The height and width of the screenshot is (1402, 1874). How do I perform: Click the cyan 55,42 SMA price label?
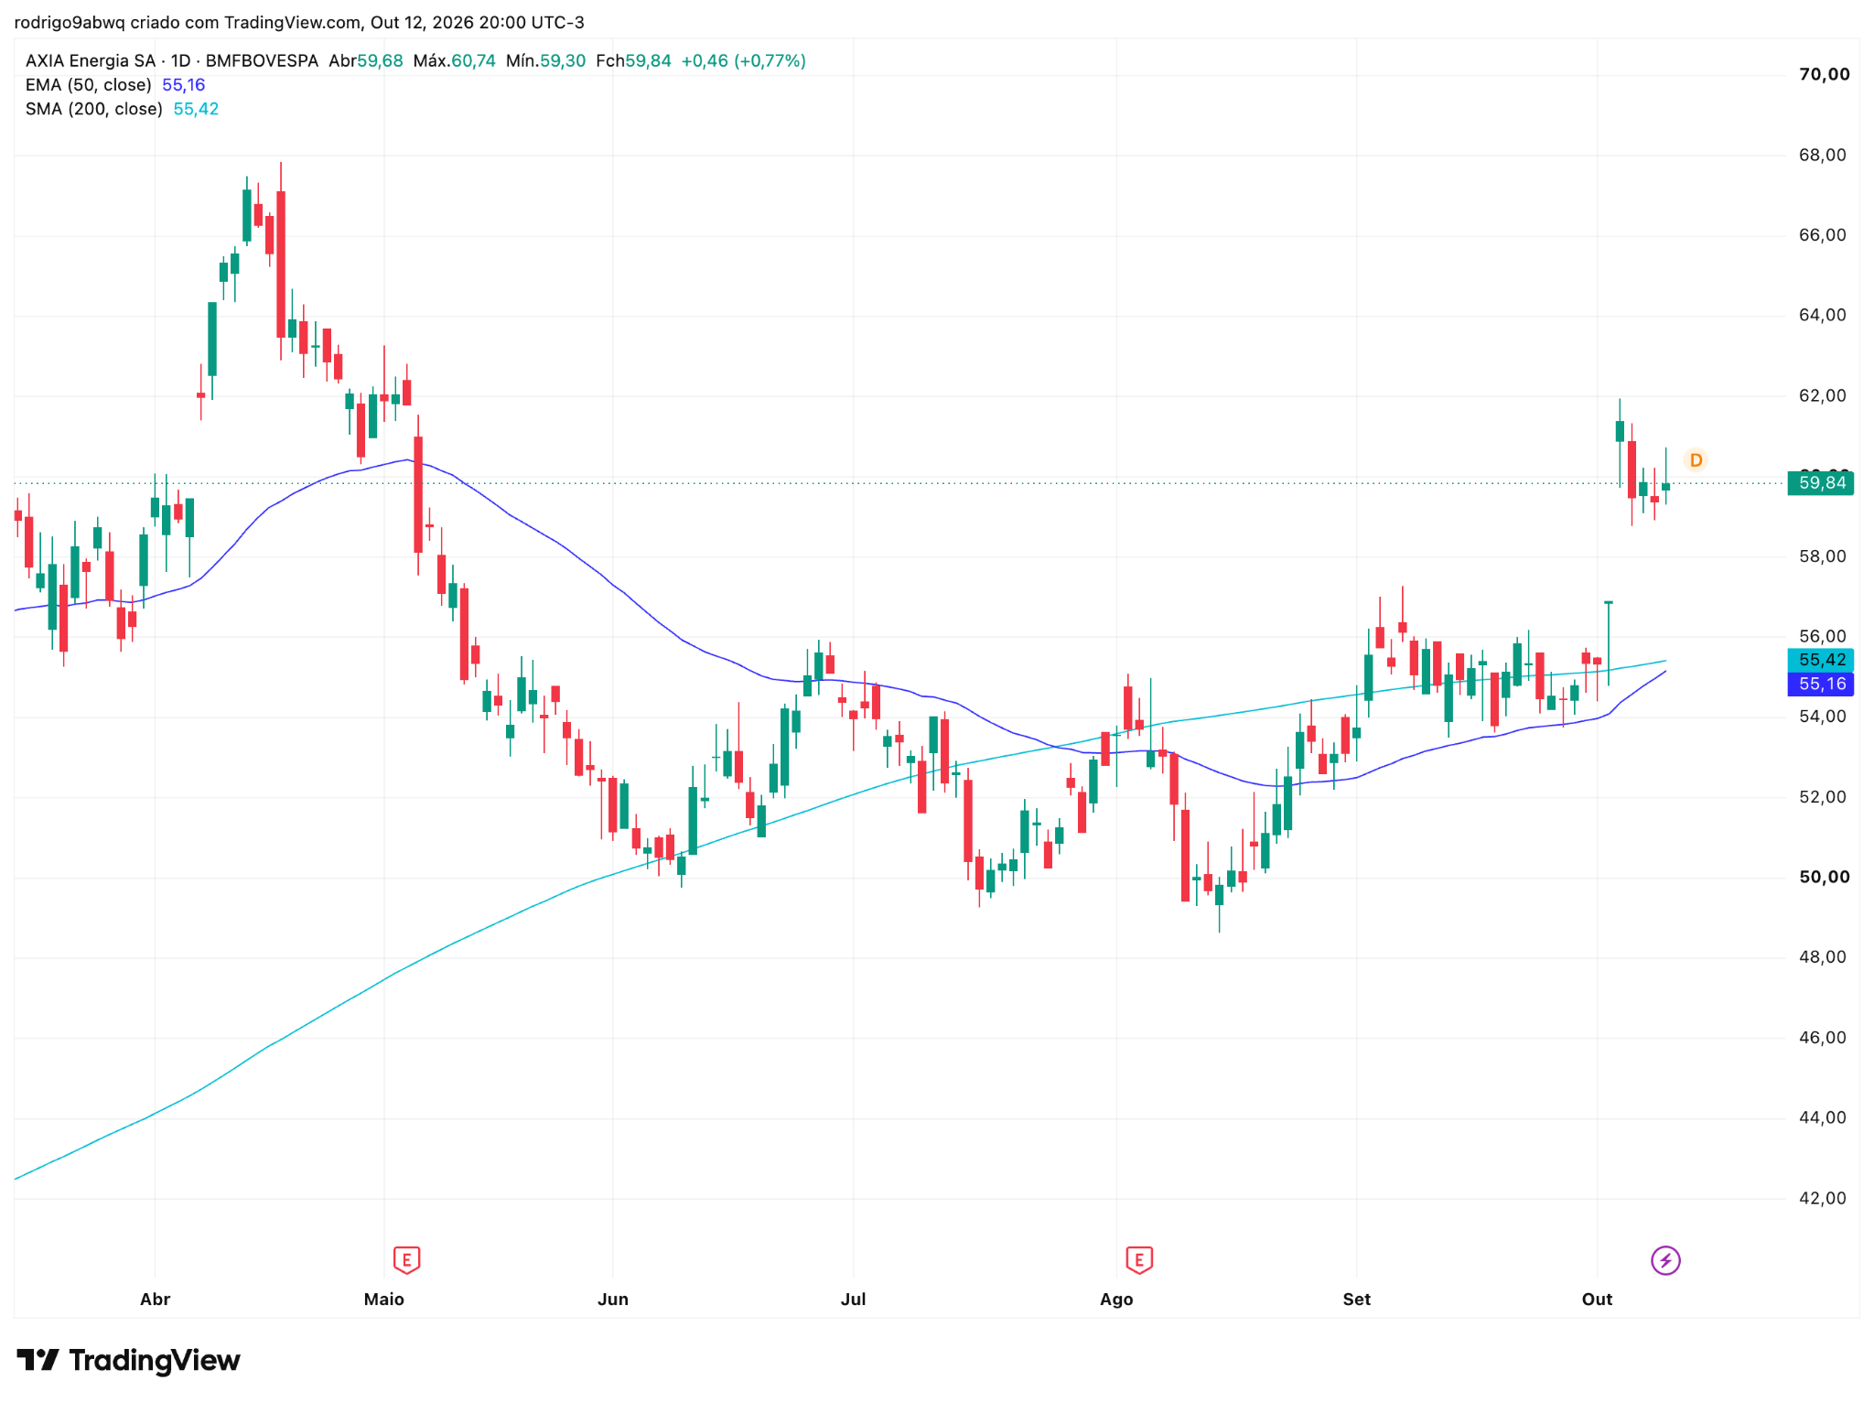1821,660
